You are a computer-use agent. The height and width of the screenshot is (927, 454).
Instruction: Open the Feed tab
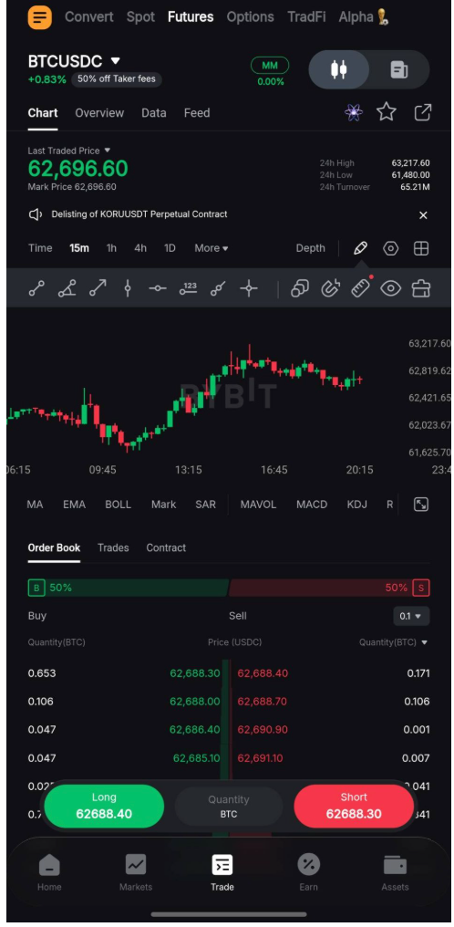pyautogui.click(x=197, y=113)
